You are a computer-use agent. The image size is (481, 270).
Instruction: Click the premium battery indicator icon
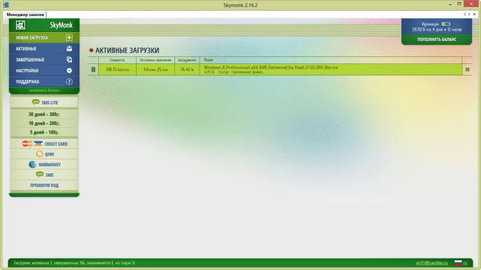click(x=446, y=24)
